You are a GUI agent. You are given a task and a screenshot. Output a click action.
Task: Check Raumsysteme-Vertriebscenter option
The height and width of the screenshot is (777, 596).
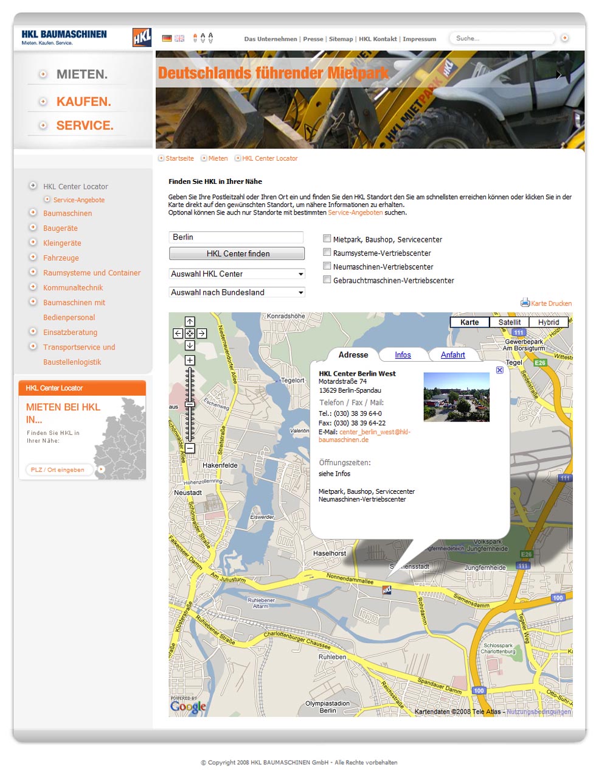pos(327,252)
